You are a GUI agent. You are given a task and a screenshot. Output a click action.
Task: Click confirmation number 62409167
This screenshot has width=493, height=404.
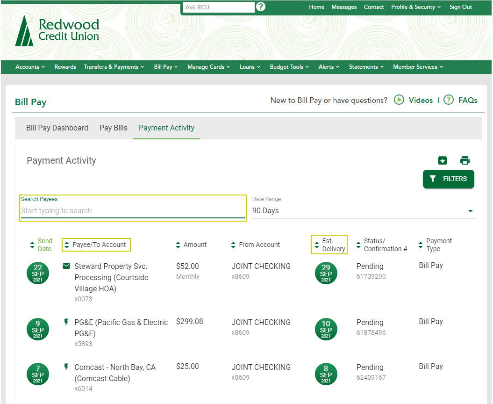click(371, 377)
